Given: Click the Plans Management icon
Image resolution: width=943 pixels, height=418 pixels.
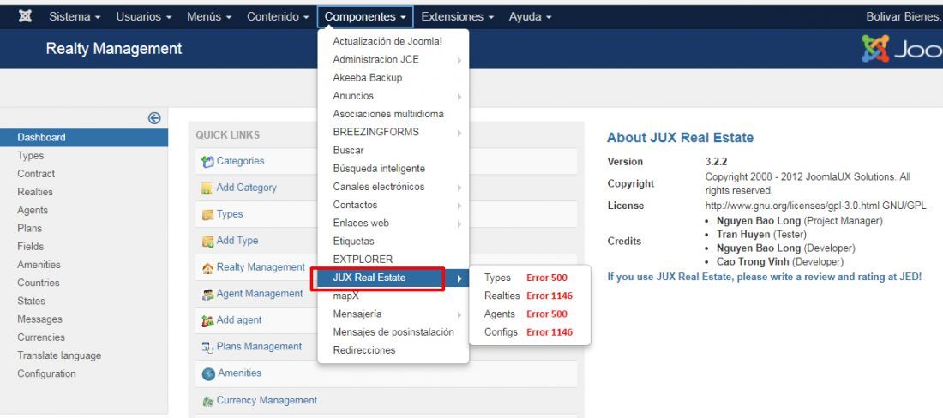Looking at the screenshot, I should (207, 347).
